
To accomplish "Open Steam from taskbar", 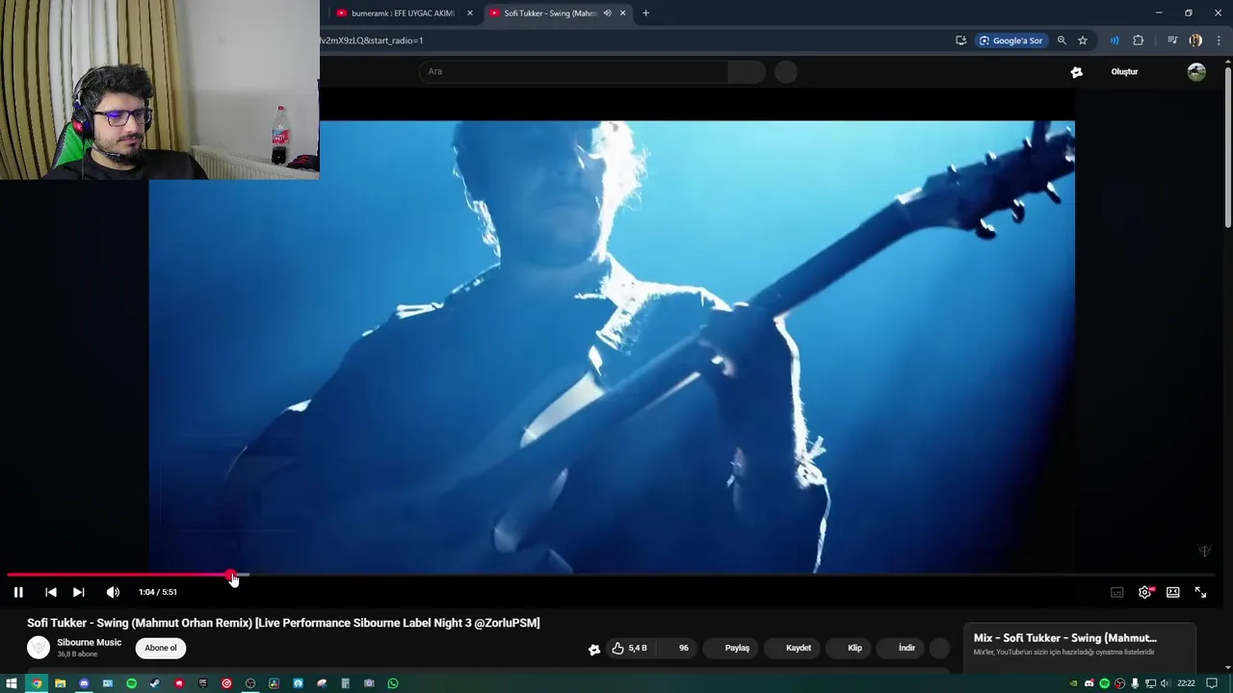I will click(155, 683).
